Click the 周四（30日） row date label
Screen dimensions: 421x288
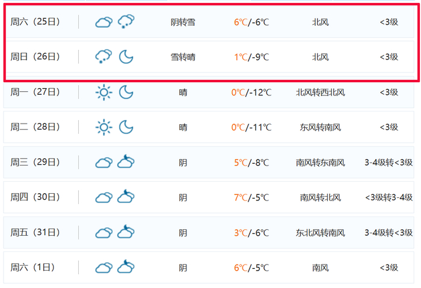[x=35, y=197]
